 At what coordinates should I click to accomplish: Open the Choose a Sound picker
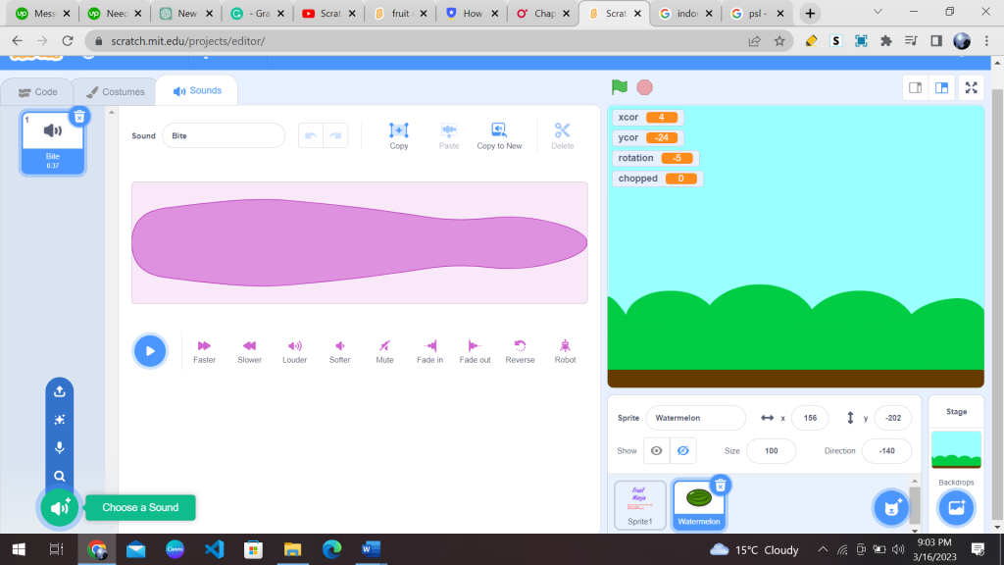(x=60, y=508)
